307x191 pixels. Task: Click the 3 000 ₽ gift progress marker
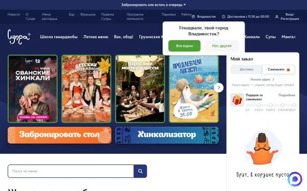coord(282,105)
